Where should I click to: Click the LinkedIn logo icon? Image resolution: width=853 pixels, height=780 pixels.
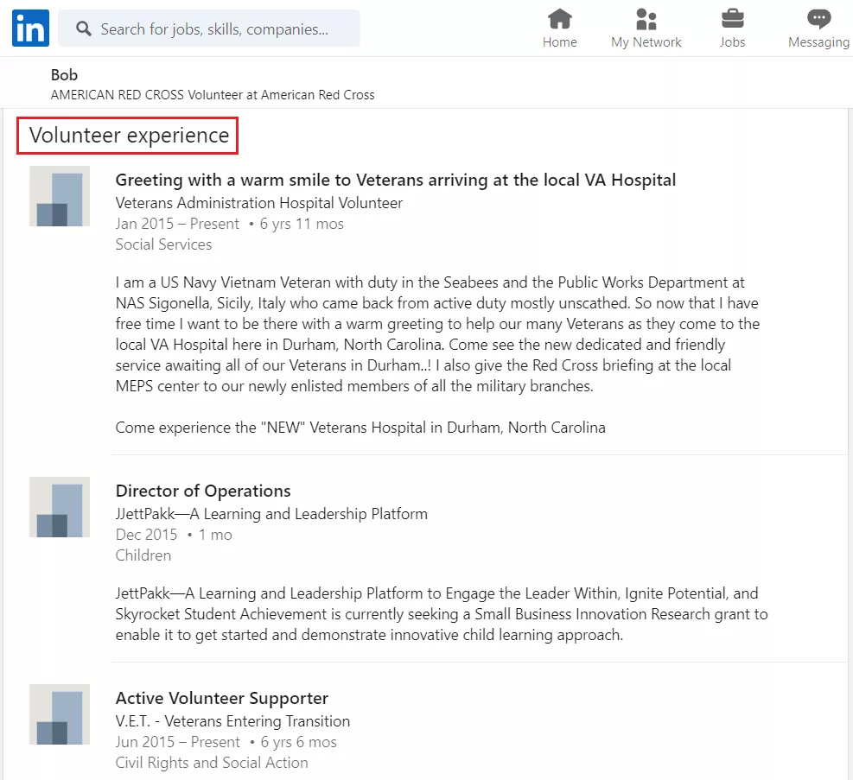coord(30,28)
